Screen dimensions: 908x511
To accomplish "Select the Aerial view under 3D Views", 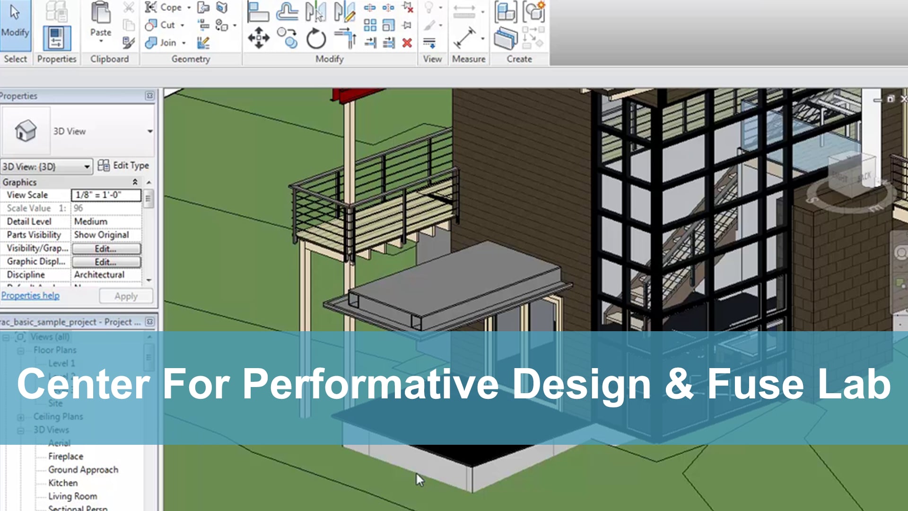I will pos(60,443).
